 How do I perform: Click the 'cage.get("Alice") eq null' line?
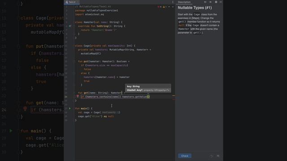pos(96,116)
